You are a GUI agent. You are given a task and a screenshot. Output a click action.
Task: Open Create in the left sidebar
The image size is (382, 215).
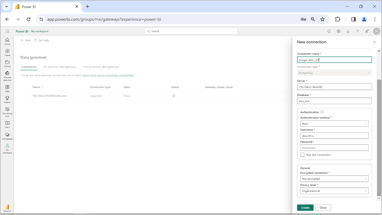[7, 52]
